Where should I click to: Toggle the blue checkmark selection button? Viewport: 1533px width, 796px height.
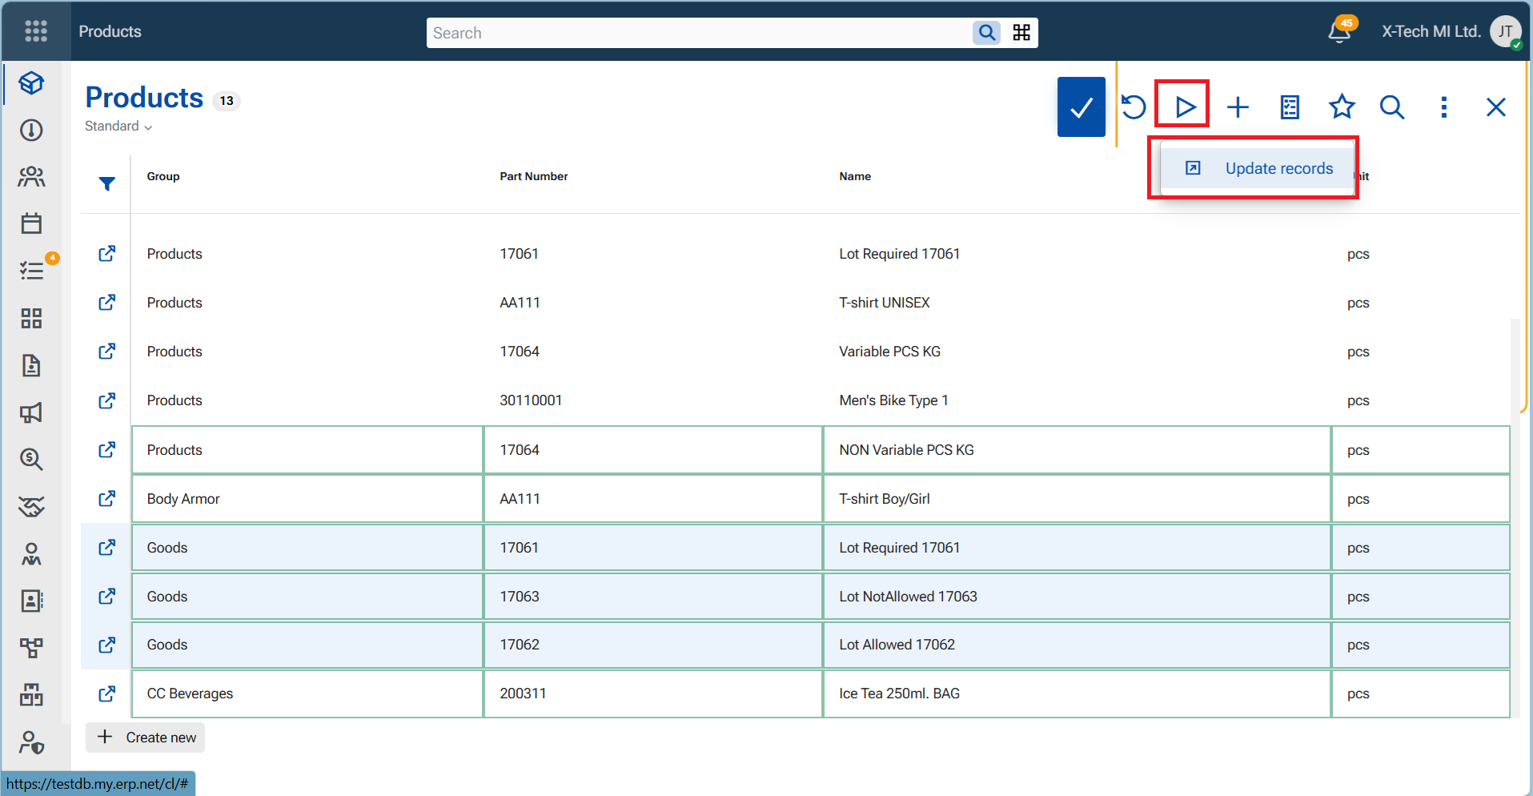(1081, 107)
